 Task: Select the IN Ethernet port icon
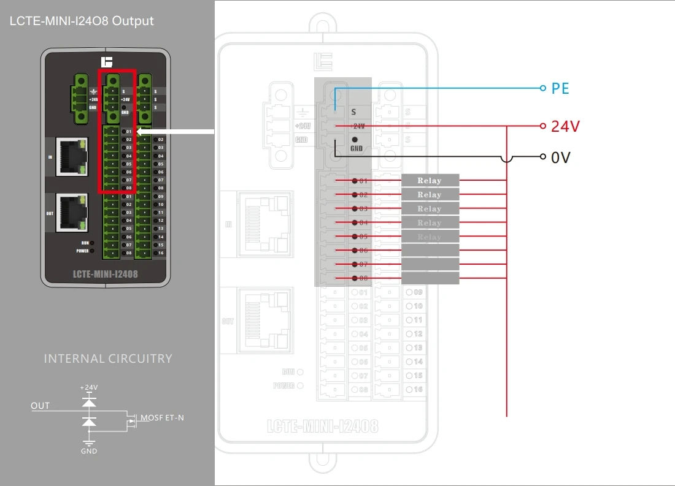point(72,158)
